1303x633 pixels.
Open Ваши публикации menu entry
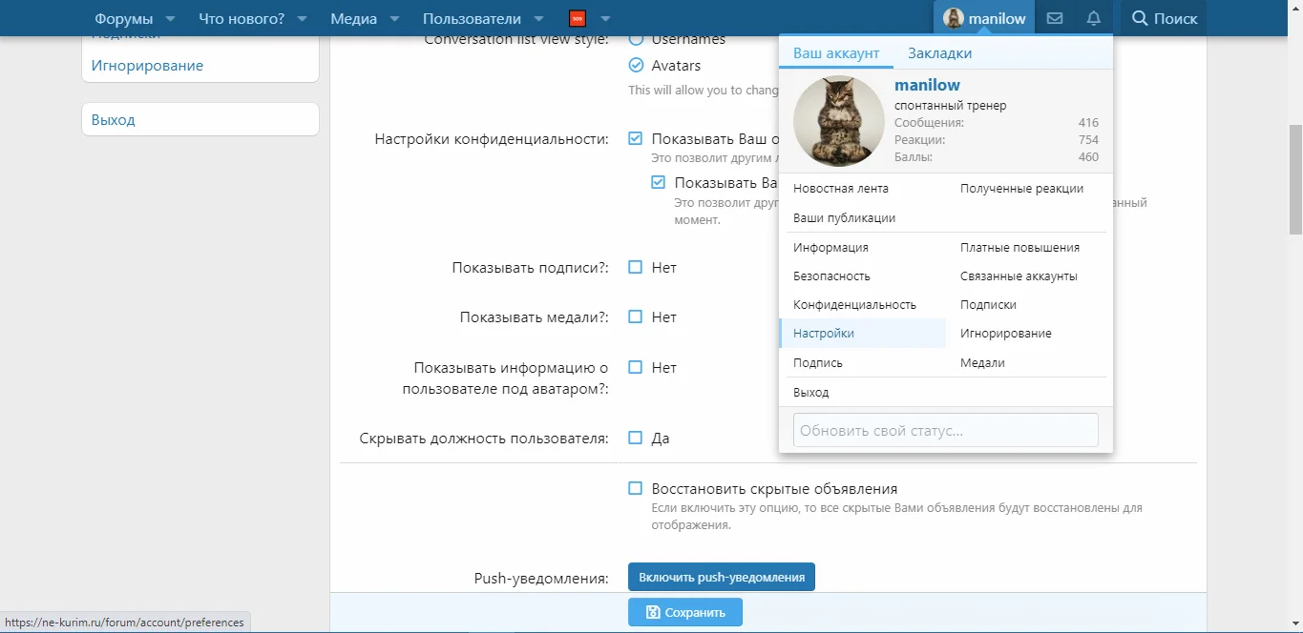click(845, 217)
